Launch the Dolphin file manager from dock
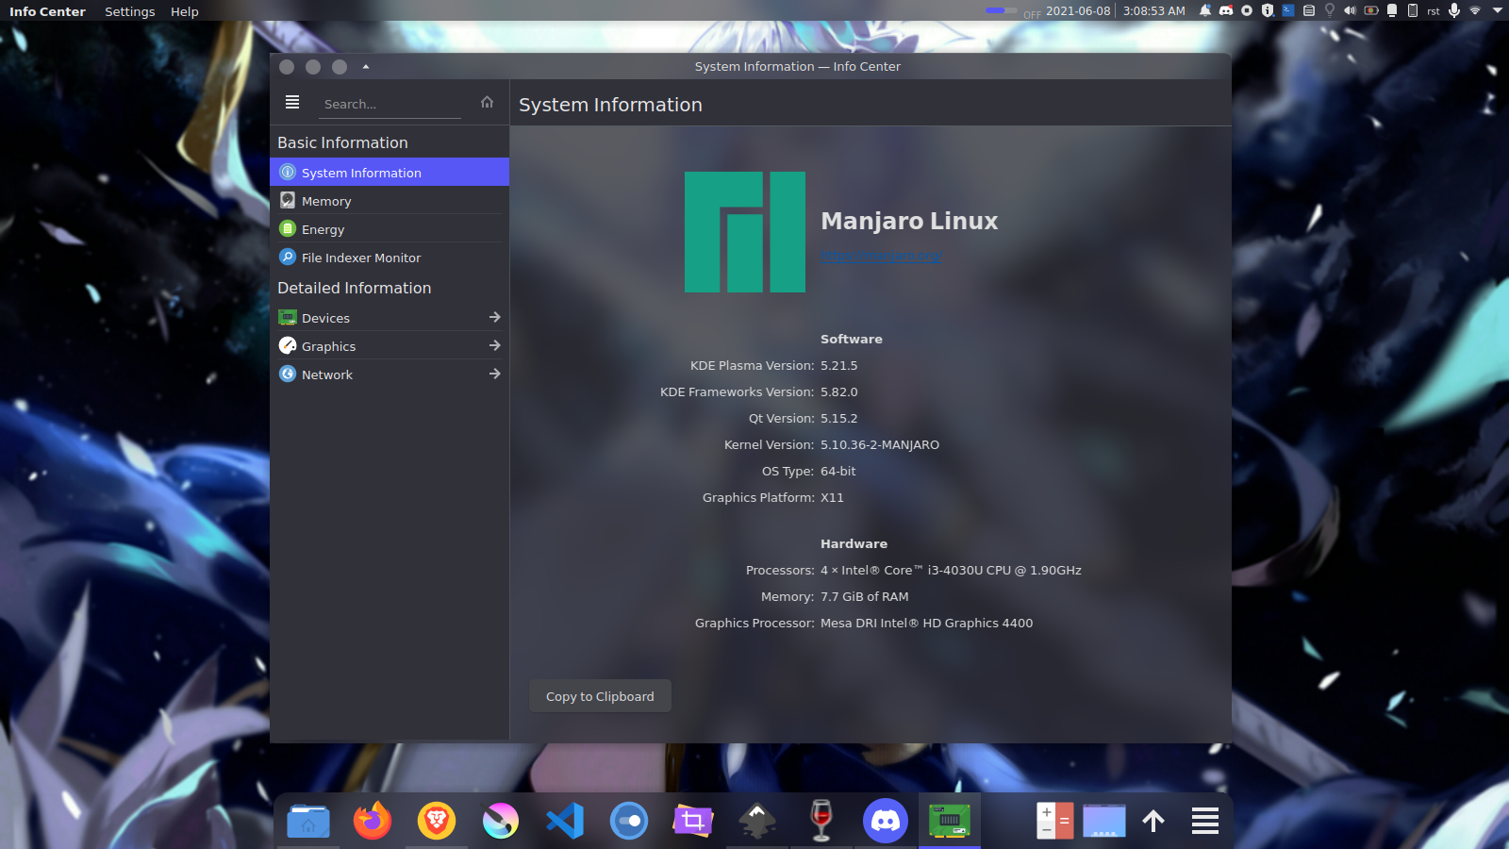This screenshot has width=1509, height=849. click(x=308, y=821)
